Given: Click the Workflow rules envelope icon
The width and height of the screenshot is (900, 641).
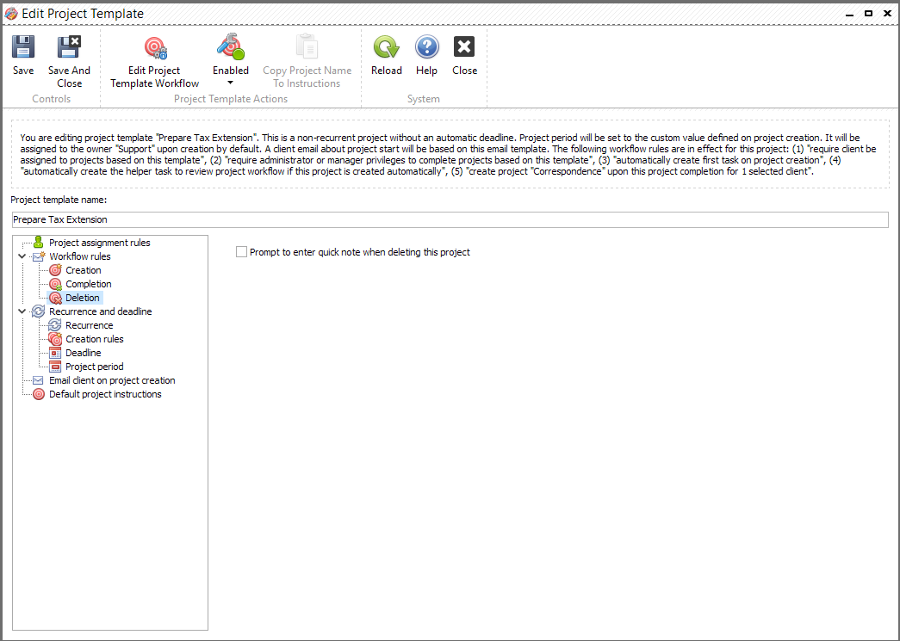Looking at the screenshot, I should pyautogui.click(x=39, y=256).
